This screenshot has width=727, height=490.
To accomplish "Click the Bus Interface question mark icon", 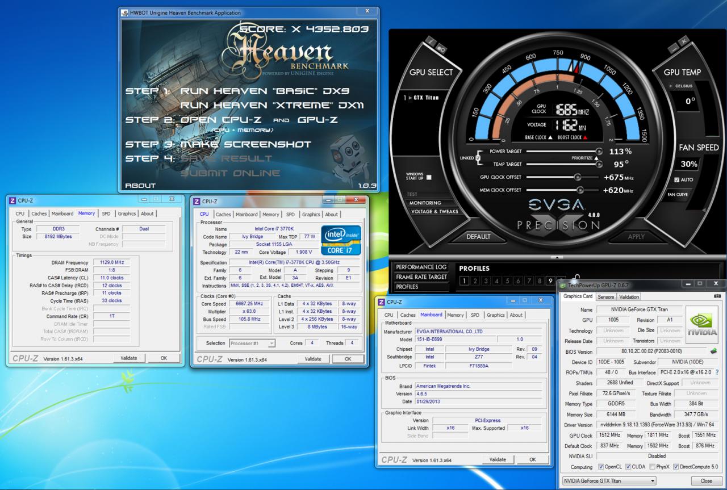I will point(717,372).
